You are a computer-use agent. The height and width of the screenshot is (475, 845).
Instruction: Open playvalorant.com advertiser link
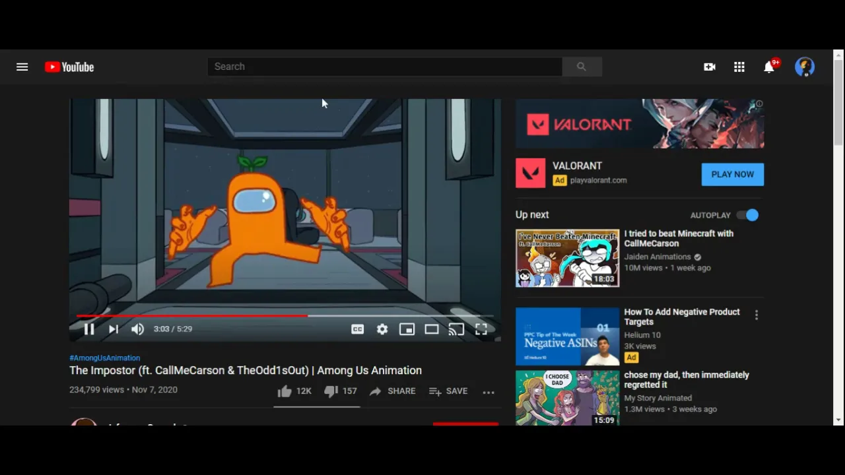pyautogui.click(x=599, y=180)
